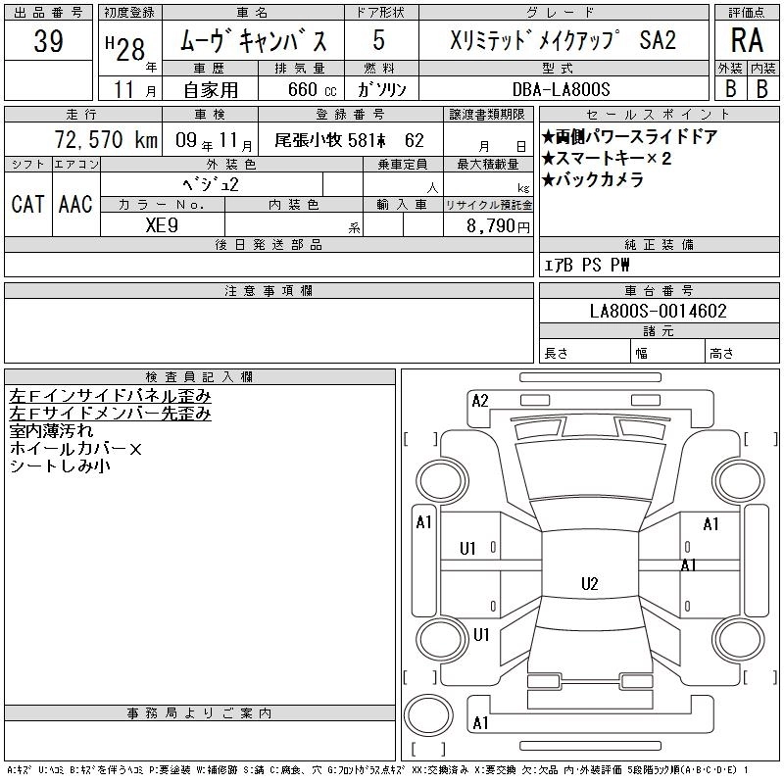Screen dimensions: 784x784
Task: Select vehicle history 自家用
Action: (211, 90)
